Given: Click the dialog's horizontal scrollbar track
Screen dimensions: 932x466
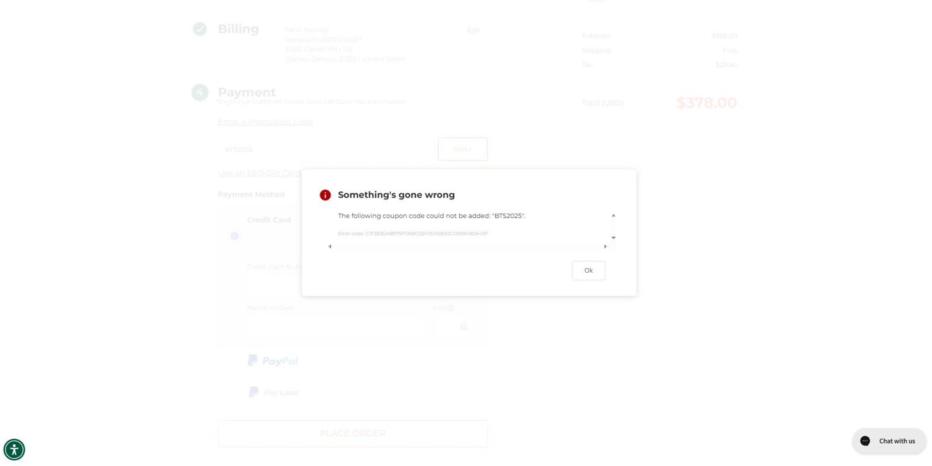Looking at the screenshot, I should [x=467, y=247].
